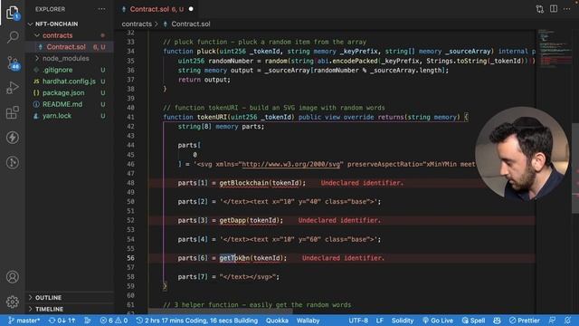Click the getBlockchain call on line 48

coord(243,183)
